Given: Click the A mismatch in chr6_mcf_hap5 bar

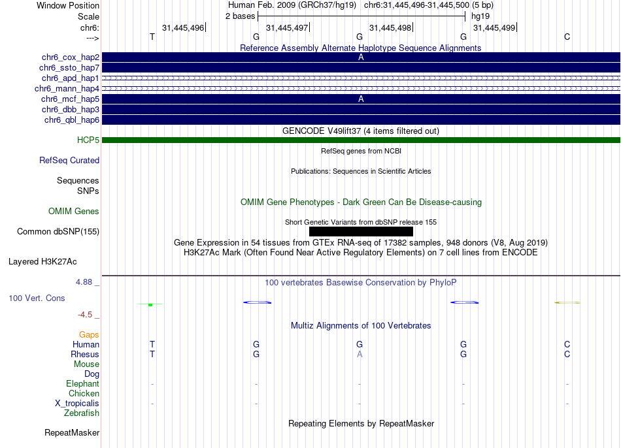Looking at the screenshot, I should 361,99.
